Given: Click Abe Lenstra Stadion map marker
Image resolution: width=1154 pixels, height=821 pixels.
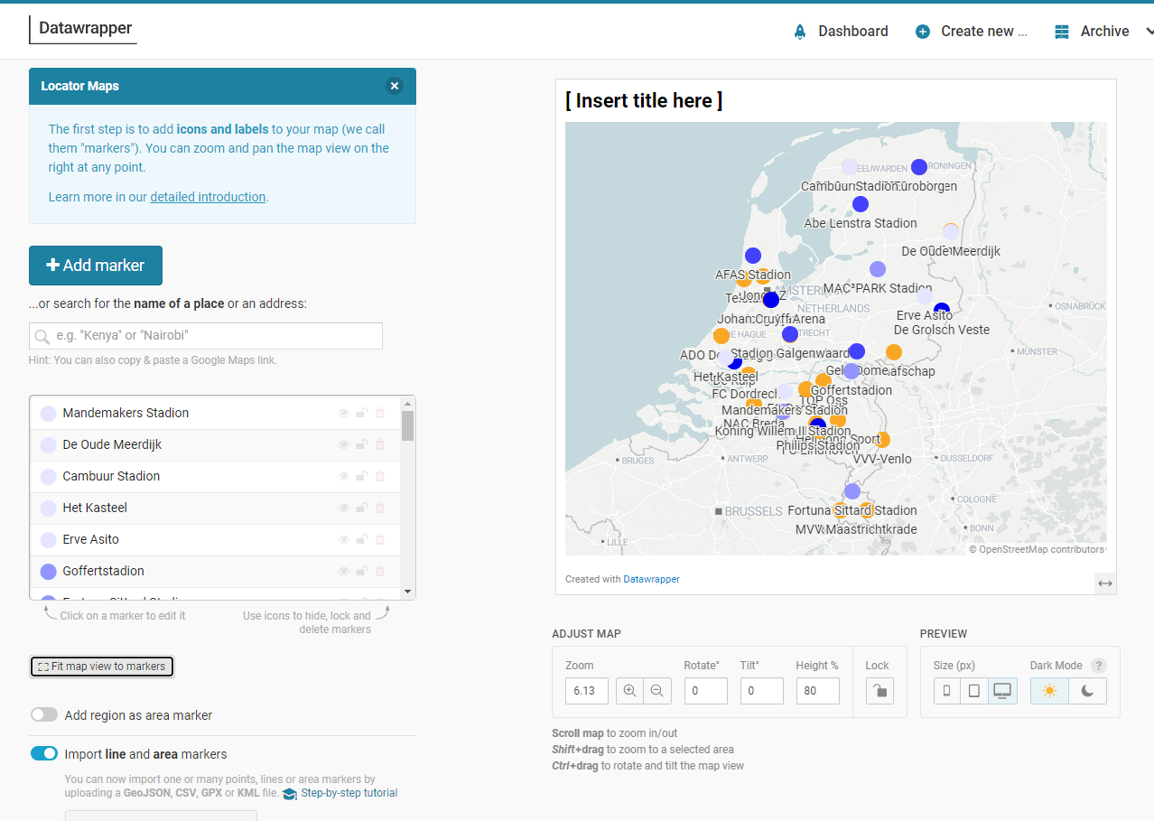Looking at the screenshot, I should tap(861, 204).
